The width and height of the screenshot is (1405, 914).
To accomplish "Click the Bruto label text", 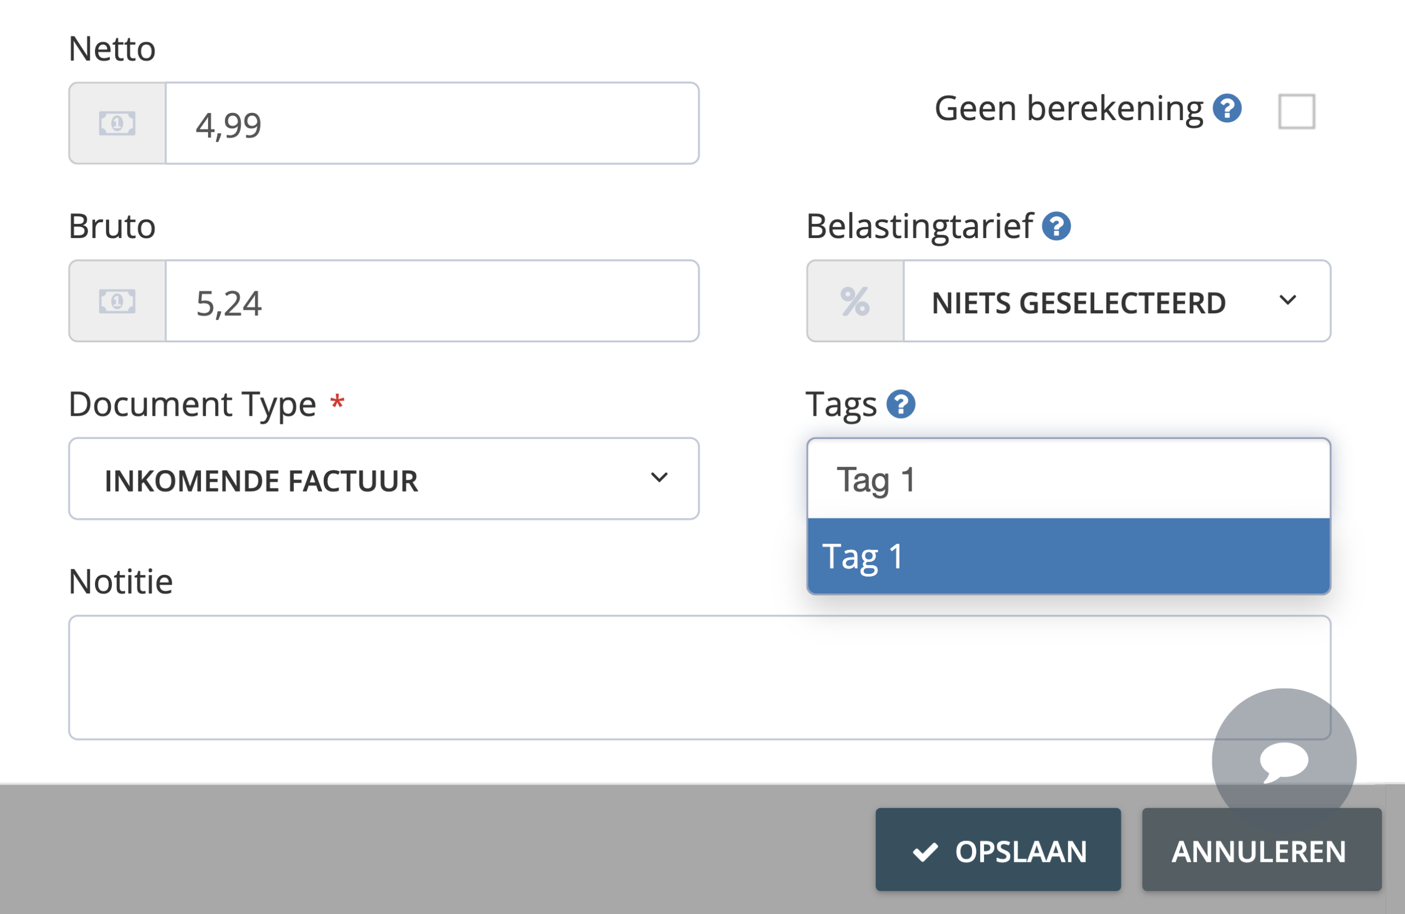I will (112, 226).
